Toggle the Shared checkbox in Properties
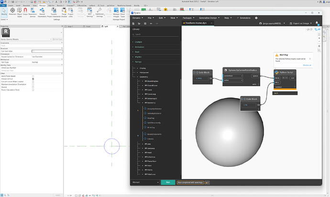330x197 pixels. [x=33, y=87]
